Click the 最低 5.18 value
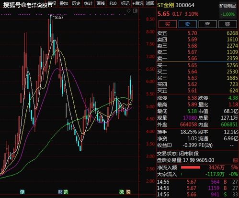The height and width of the screenshot is (198, 239). (192, 111)
